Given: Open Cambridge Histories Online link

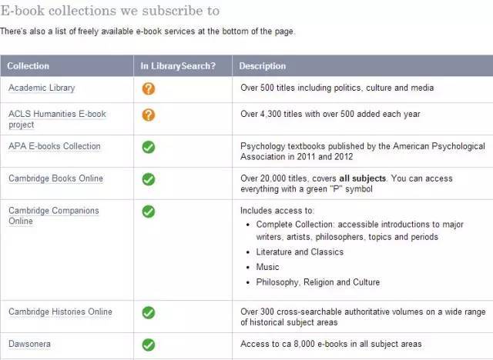Looking at the screenshot, I should [x=60, y=312].
